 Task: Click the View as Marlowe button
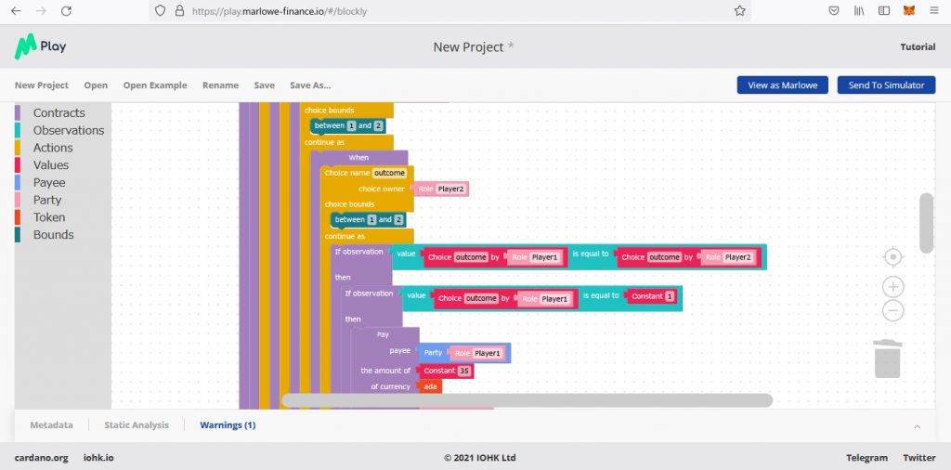point(782,85)
